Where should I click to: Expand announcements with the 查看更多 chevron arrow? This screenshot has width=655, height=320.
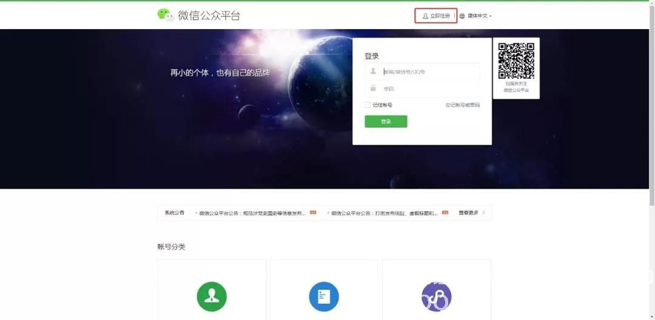click(483, 213)
